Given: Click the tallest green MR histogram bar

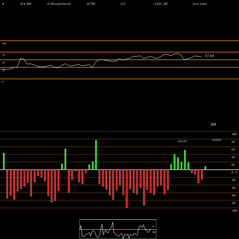Looking at the screenshot, I should click(x=96, y=155).
